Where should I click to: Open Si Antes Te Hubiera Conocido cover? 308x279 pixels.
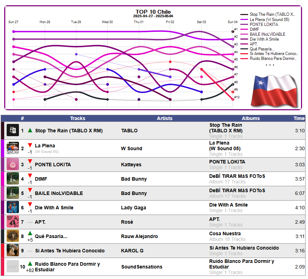(x=13, y=251)
